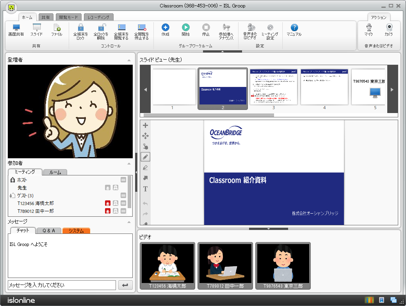Select the arrow annotation tool
The width and height of the screenshot is (406, 306).
145,178
